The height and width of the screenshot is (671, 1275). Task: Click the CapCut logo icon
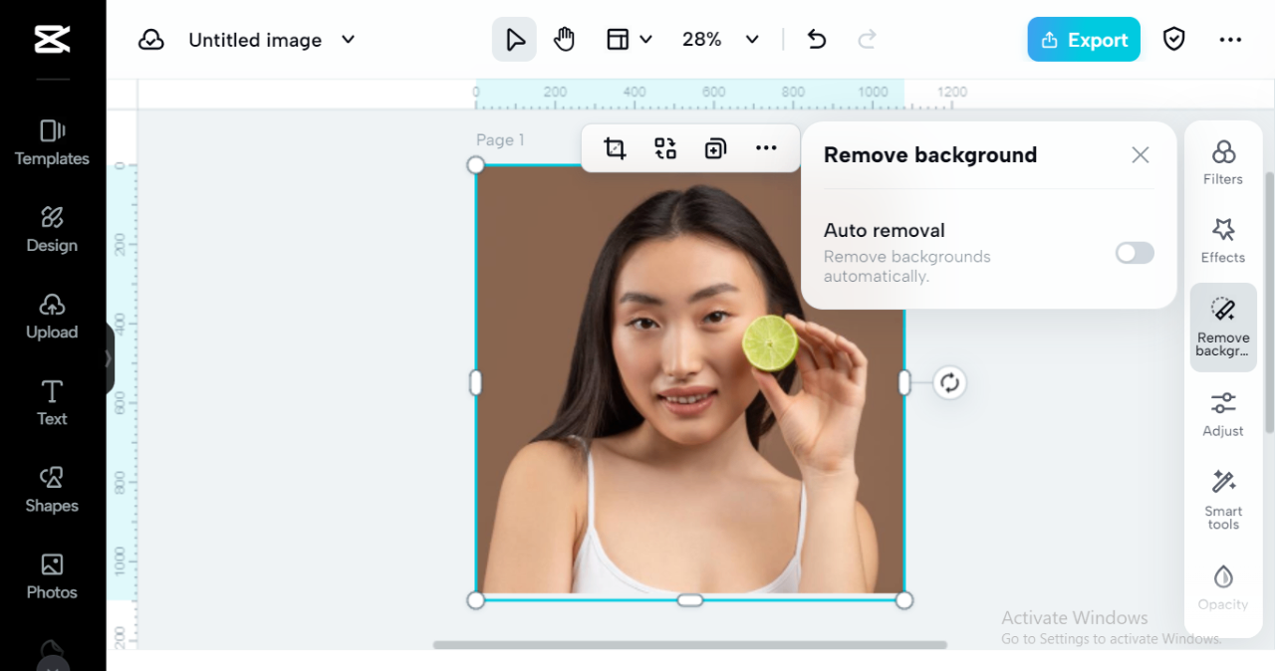coord(52,40)
